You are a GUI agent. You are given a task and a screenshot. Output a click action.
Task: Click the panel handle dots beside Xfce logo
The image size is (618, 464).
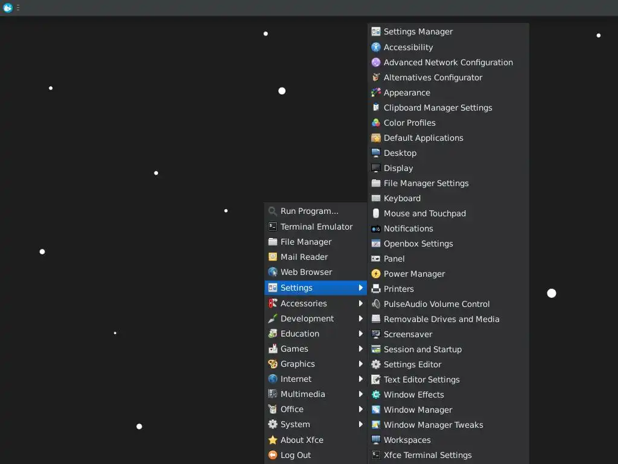18,7
